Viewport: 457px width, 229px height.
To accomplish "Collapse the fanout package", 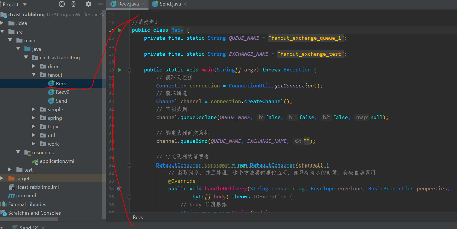I will click(34, 75).
